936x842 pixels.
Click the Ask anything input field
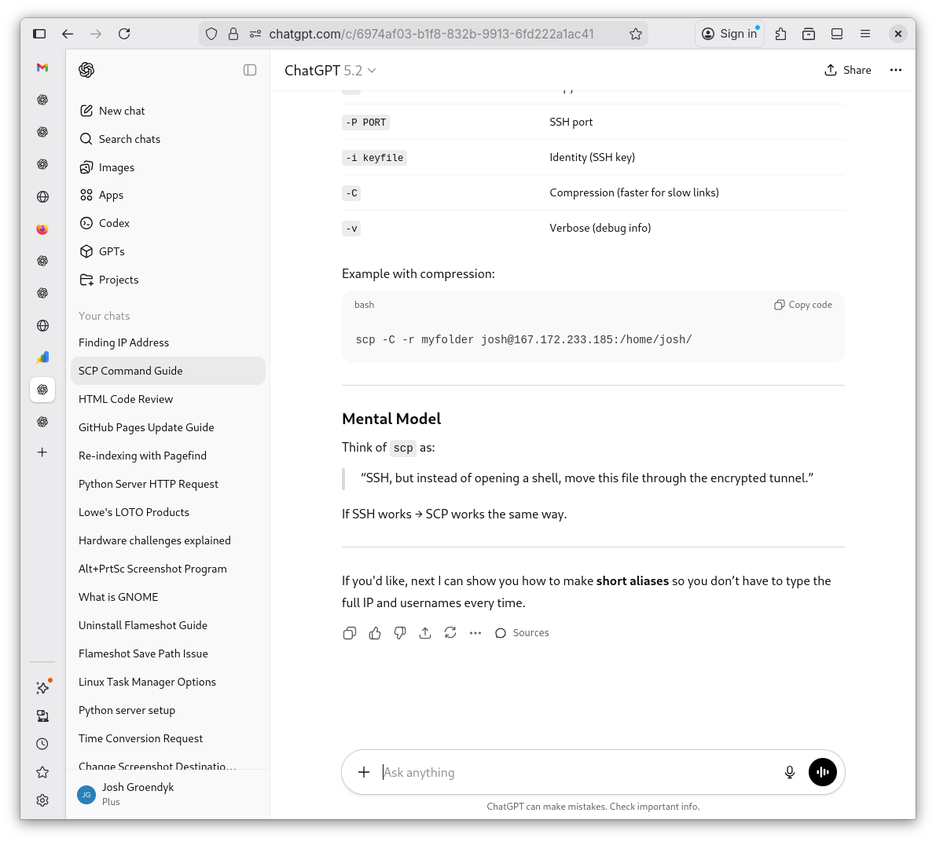(x=574, y=772)
